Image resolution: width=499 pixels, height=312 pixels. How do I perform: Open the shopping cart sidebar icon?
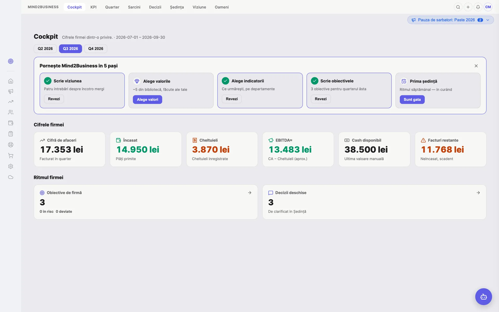coord(11,155)
